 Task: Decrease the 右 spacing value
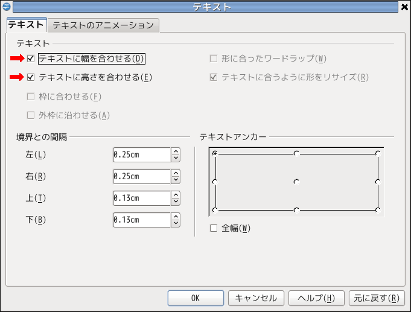[176, 180]
